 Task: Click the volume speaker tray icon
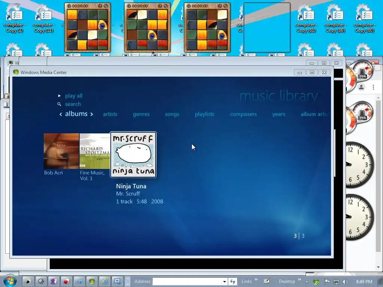click(345, 282)
